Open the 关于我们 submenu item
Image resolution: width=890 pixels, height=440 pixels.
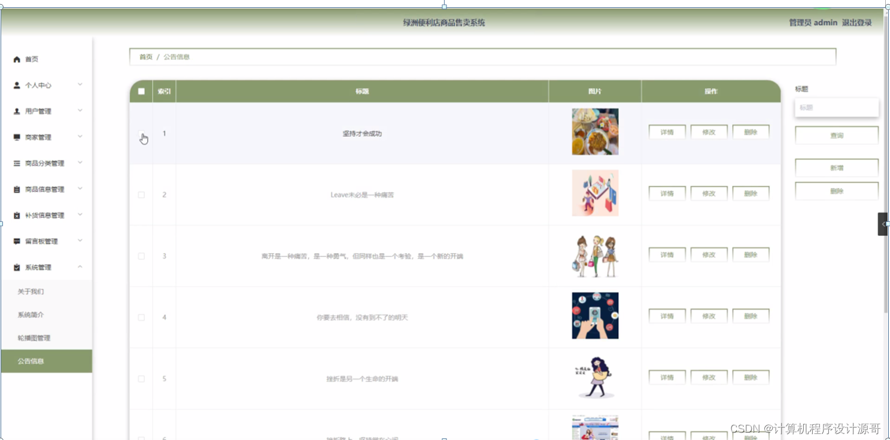46,292
